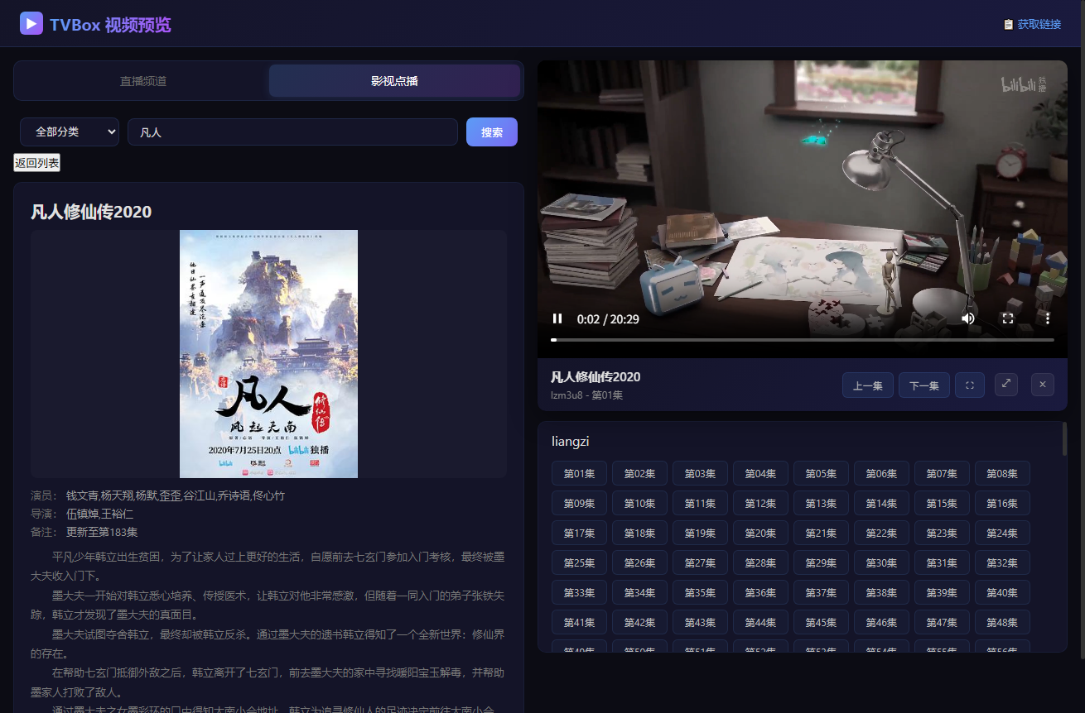Play episode 第30集
This screenshot has height=713, width=1085.
[882, 563]
